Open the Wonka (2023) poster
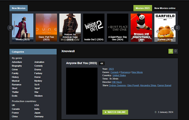Image resolution: width=189 pixels, height=120 pixels. click(23, 27)
